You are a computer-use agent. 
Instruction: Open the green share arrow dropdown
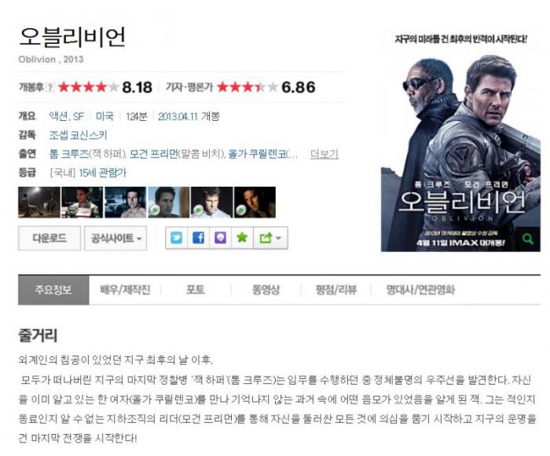point(270,238)
